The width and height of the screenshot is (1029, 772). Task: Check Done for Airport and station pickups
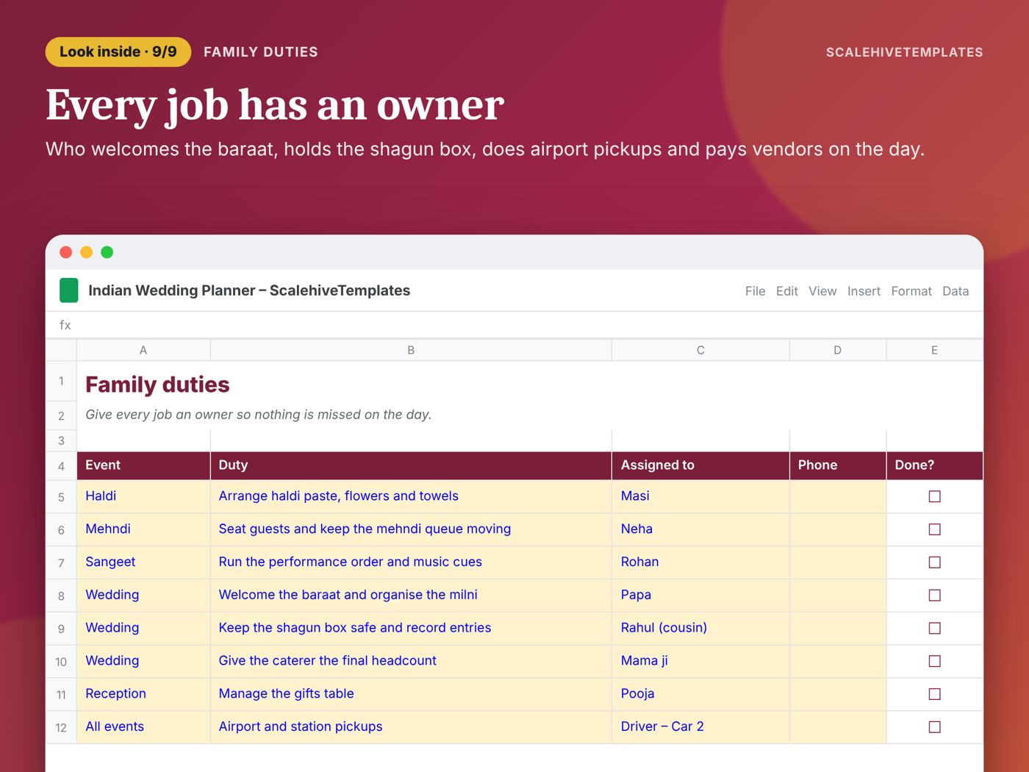(x=935, y=727)
